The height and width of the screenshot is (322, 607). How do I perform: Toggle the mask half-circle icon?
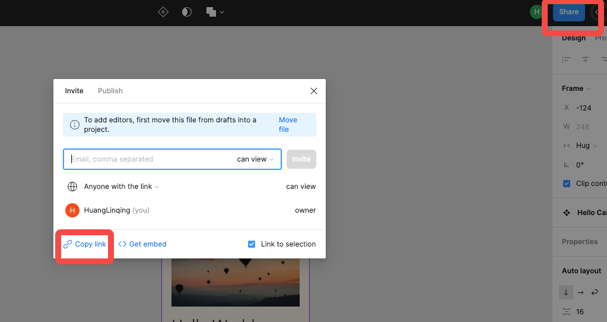coord(186,12)
